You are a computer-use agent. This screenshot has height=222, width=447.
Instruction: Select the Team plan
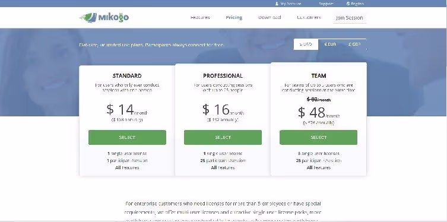click(318, 137)
